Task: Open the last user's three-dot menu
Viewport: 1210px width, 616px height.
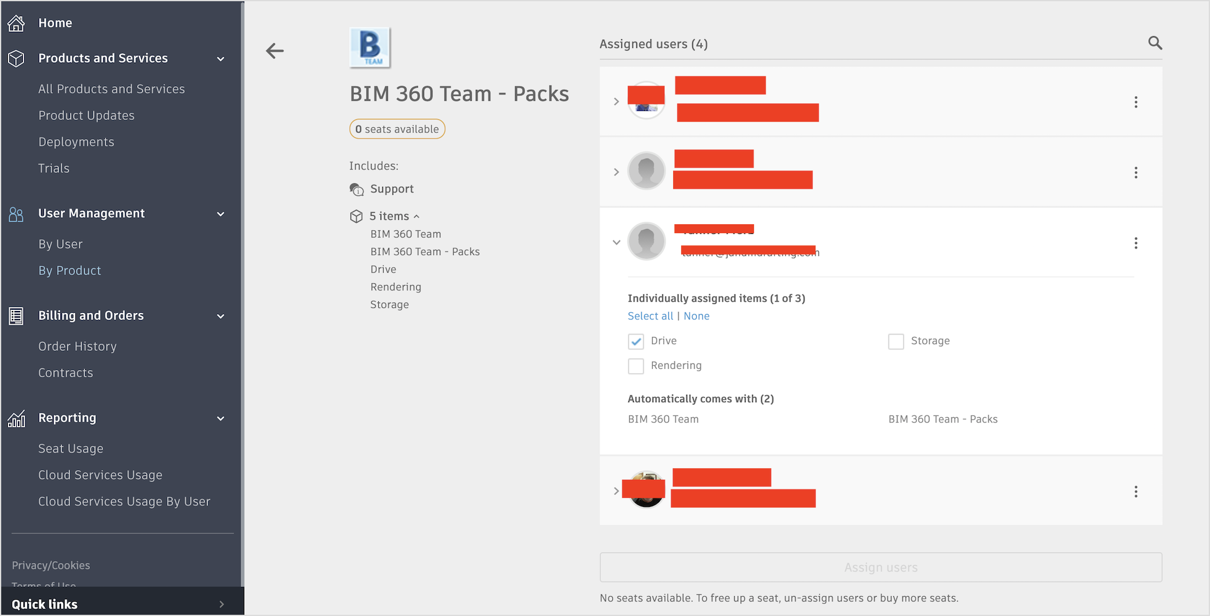Action: tap(1135, 491)
